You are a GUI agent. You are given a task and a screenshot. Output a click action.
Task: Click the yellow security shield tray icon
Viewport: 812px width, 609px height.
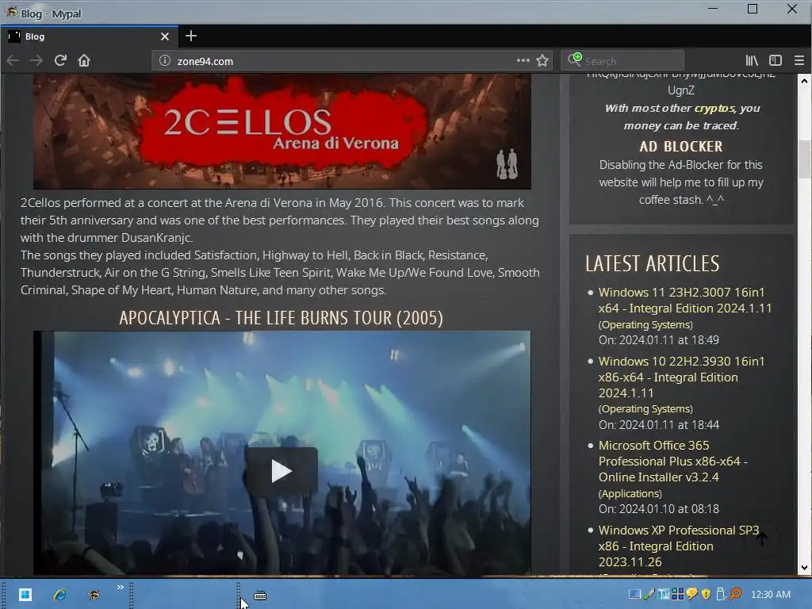(x=706, y=595)
